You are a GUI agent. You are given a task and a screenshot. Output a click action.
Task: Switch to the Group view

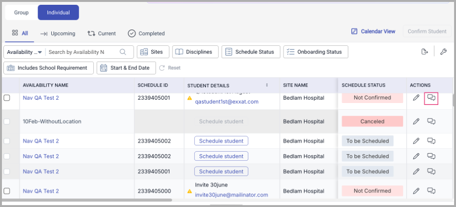22,13
